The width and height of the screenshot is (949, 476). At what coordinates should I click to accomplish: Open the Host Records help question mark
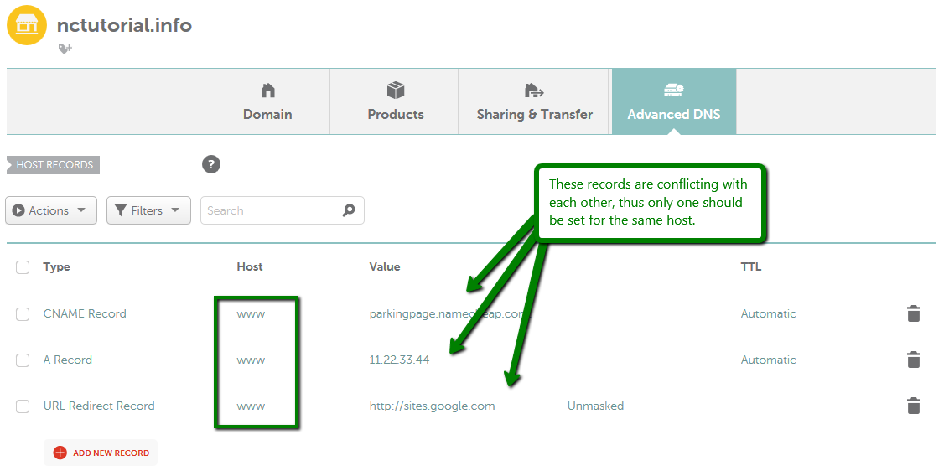[x=211, y=164]
